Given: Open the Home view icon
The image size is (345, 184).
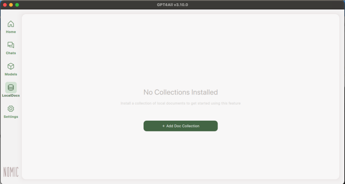Looking at the screenshot, I should coord(11,24).
